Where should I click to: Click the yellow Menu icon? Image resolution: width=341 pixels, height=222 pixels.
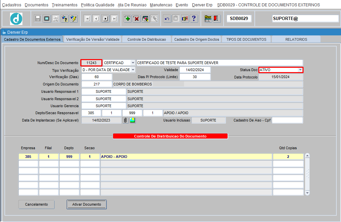pyautogui.click(x=208, y=19)
